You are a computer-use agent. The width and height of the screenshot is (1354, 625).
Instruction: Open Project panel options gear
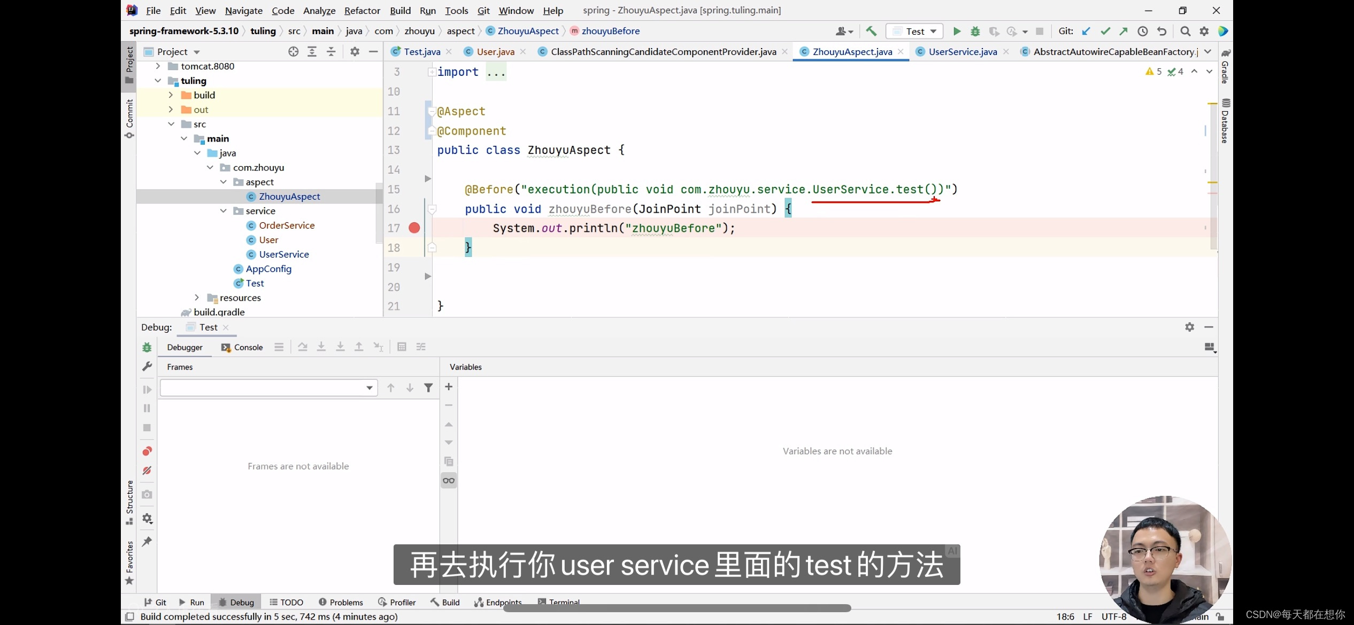click(x=355, y=51)
